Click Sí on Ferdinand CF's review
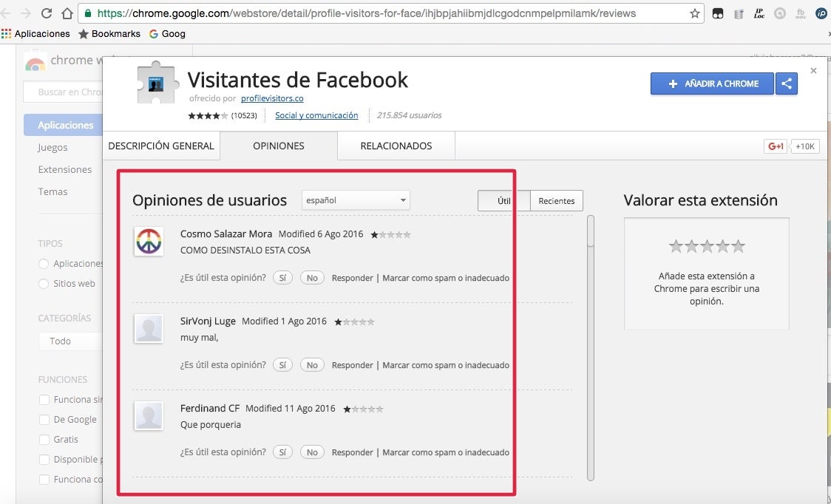831x504 pixels. [282, 452]
